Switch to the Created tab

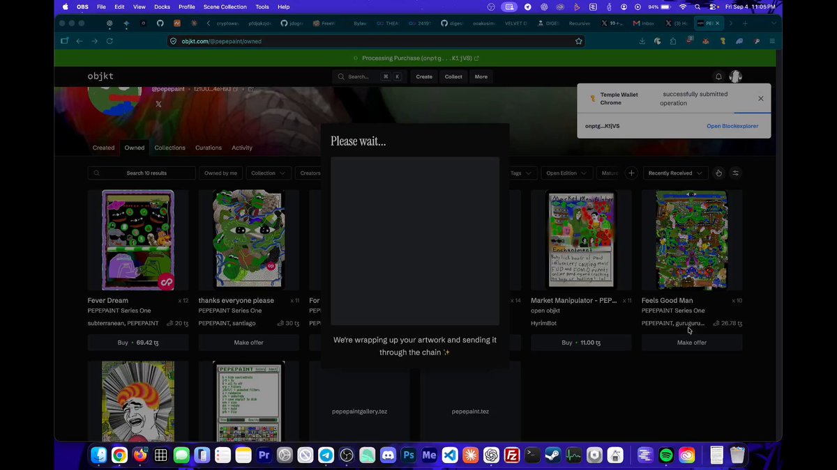tap(103, 148)
